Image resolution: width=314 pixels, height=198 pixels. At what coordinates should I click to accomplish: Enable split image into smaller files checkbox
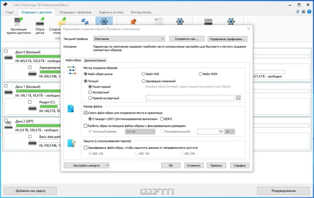[85, 126]
